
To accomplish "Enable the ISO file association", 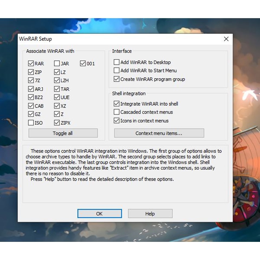I will tap(31, 123).
